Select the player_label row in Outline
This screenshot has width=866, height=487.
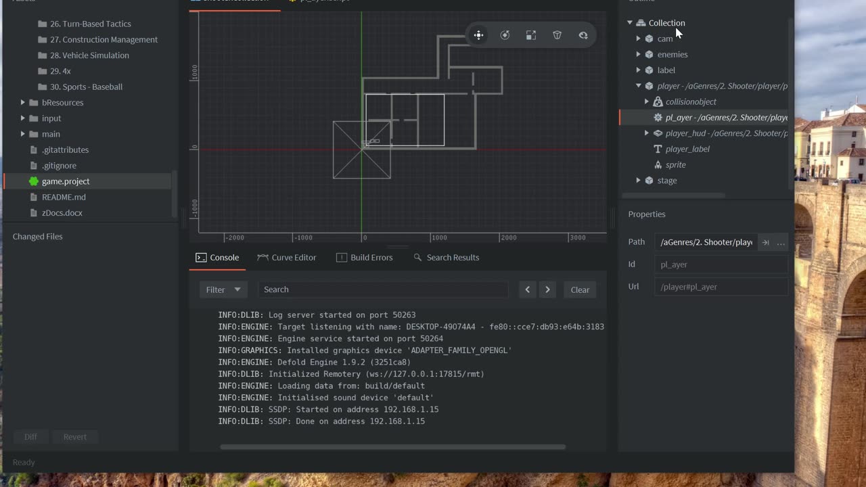coord(704,149)
